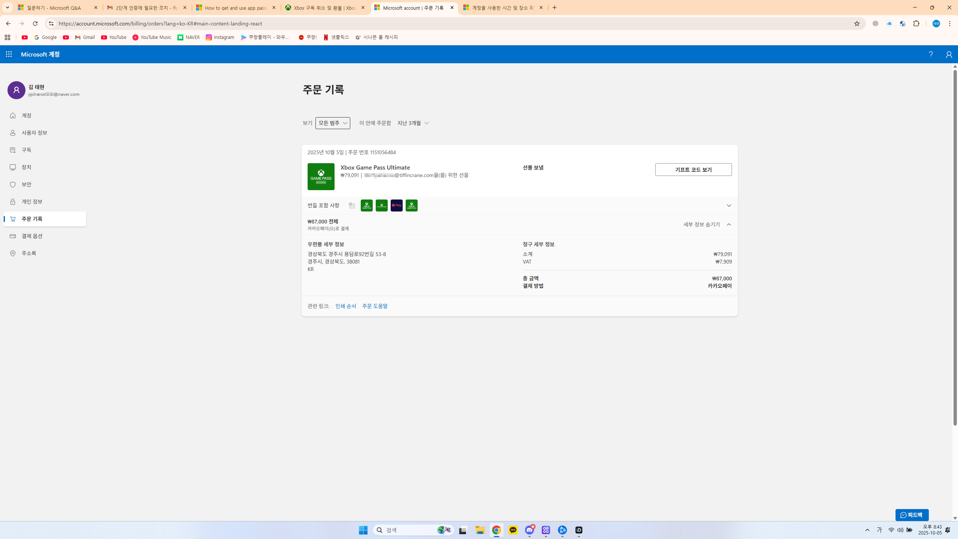The width and height of the screenshot is (958, 539).
Task: Open the Windows Start menu
Action: point(363,530)
